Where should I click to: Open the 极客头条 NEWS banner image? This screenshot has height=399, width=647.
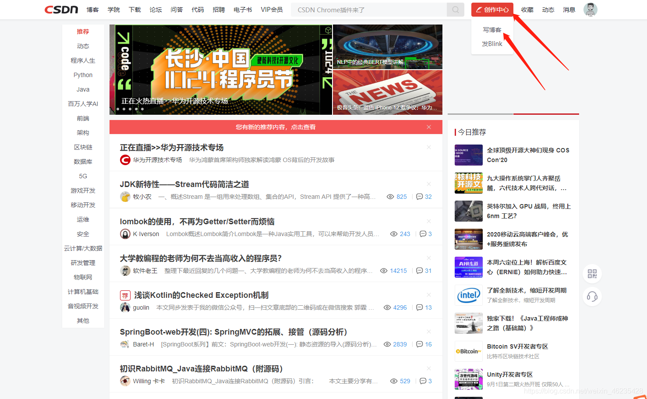[x=388, y=92]
